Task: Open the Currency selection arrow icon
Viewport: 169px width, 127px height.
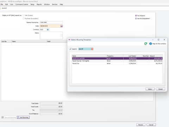Action: pyautogui.click(x=48, y=30)
